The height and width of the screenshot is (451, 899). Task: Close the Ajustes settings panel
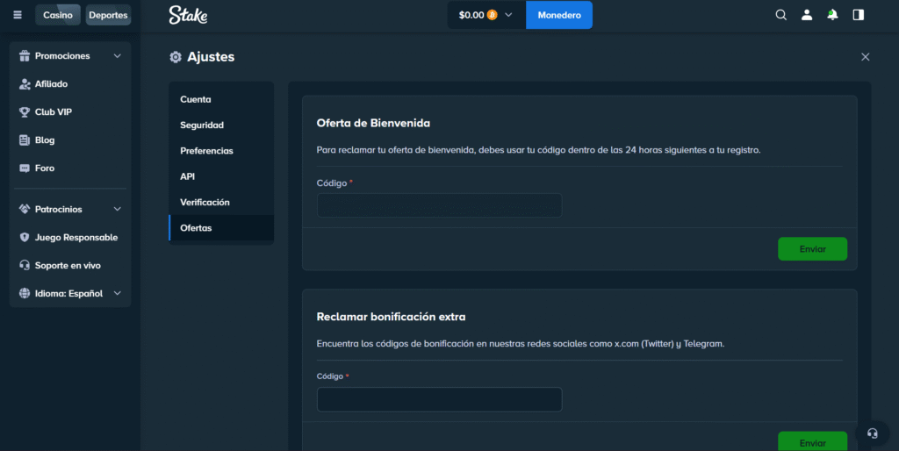pyautogui.click(x=865, y=57)
